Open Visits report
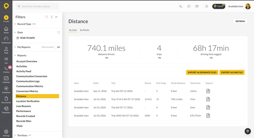The height and width of the screenshot is (138, 254). (19, 126)
